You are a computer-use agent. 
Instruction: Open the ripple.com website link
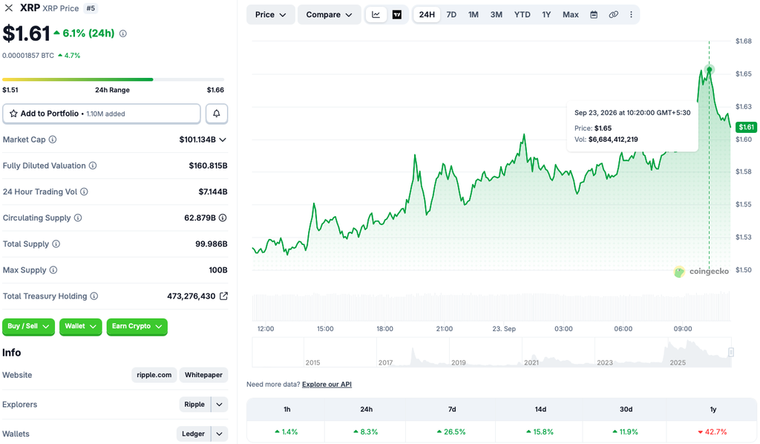[x=154, y=375]
